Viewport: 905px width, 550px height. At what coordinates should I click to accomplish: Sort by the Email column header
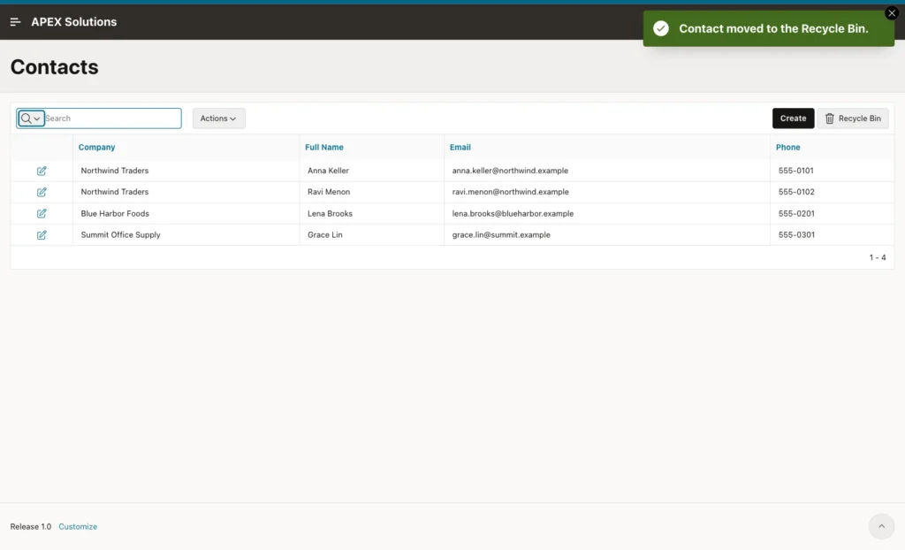click(x=460, y=148)
